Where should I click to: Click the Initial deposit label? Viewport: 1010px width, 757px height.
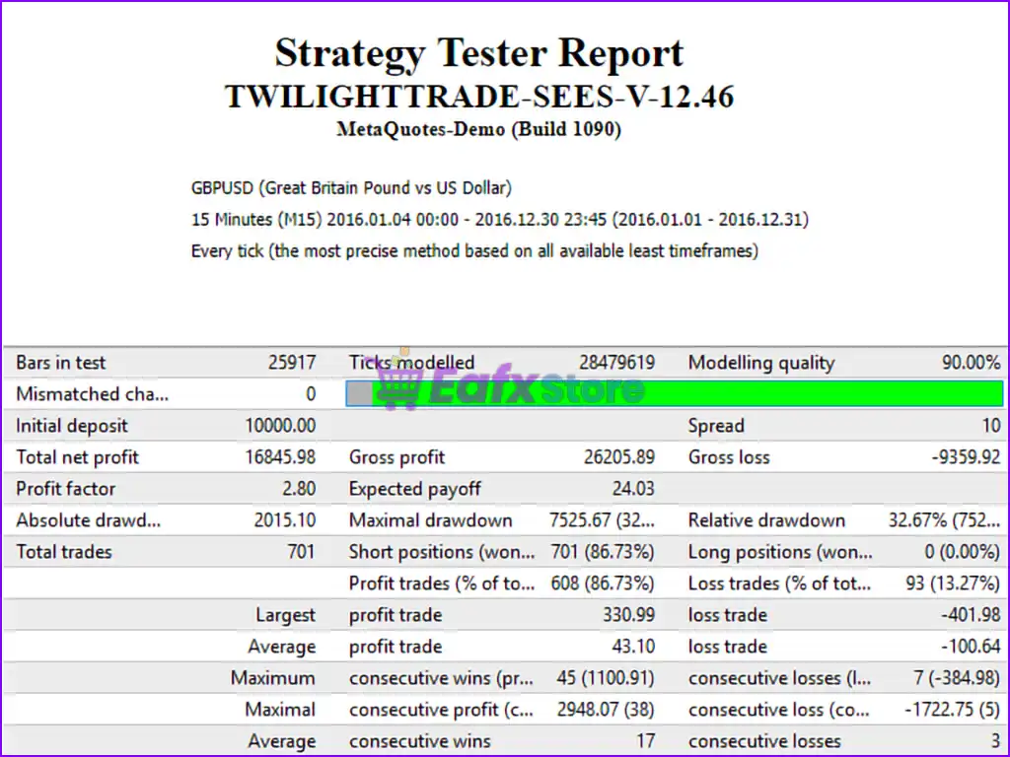(x=71, y=426)
